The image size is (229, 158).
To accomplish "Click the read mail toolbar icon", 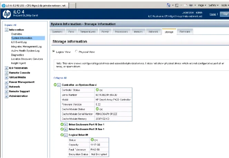I will tap(185, 5).
